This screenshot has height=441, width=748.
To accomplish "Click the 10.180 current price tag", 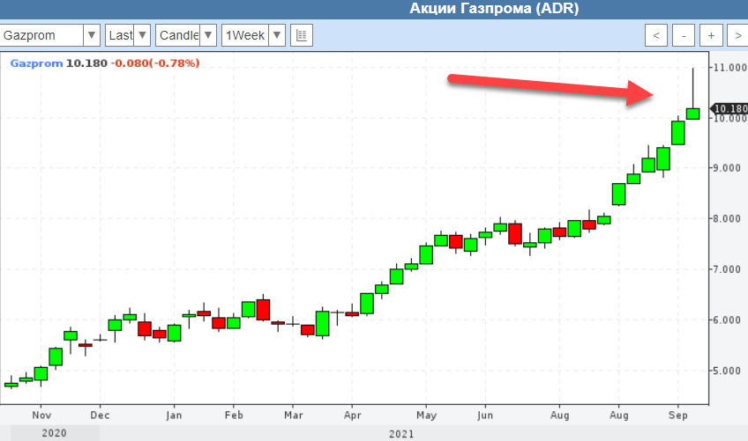I will (728, 109).
